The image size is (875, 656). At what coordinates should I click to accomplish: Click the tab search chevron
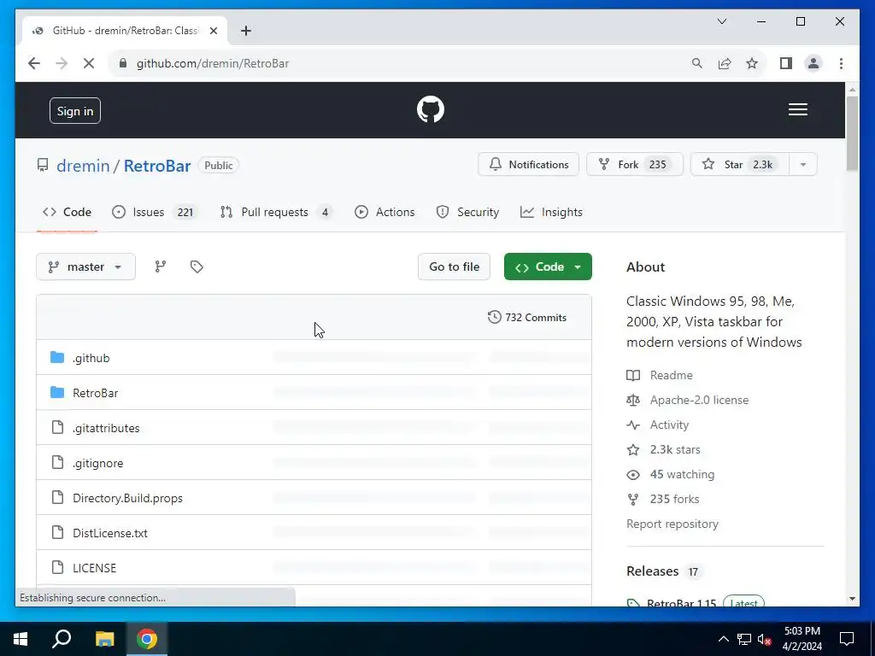721,21
